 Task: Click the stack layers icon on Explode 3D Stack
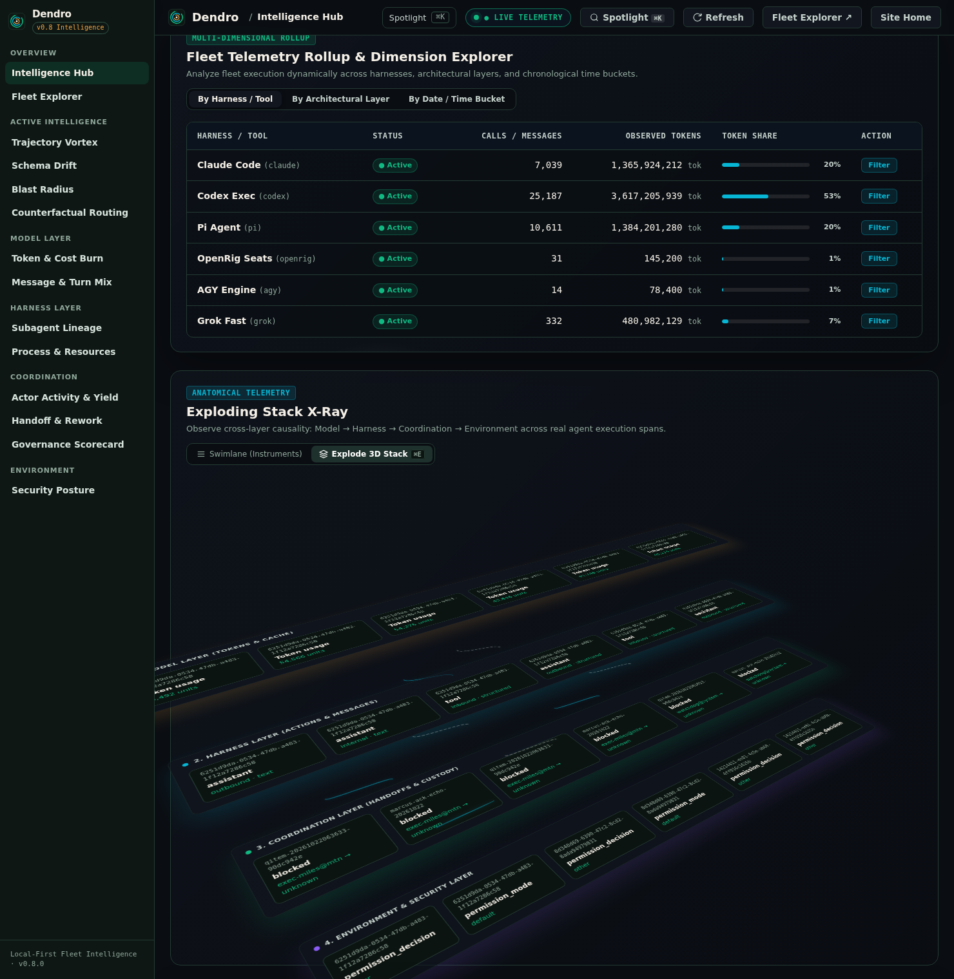pyautogui.click(x=324, y=454)
